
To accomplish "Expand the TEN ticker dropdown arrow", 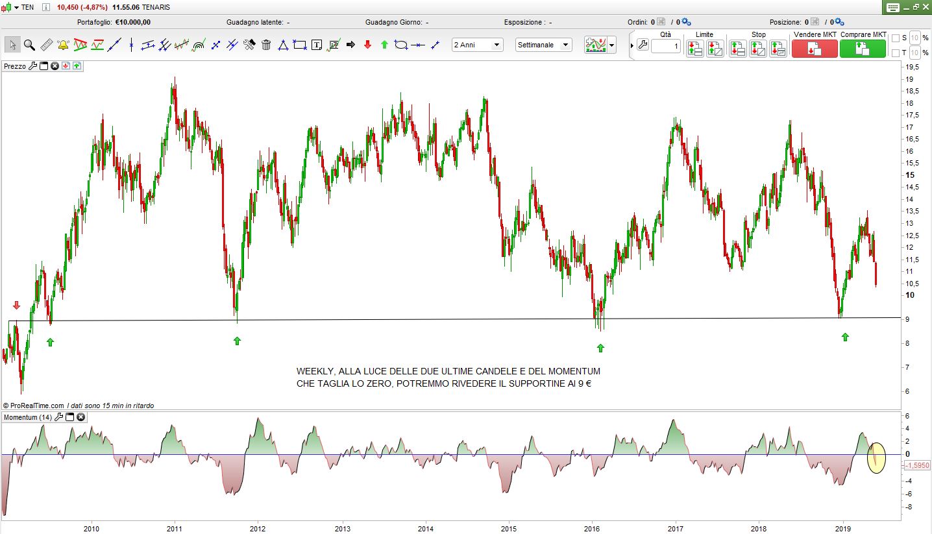I will (x=16, y=7).
